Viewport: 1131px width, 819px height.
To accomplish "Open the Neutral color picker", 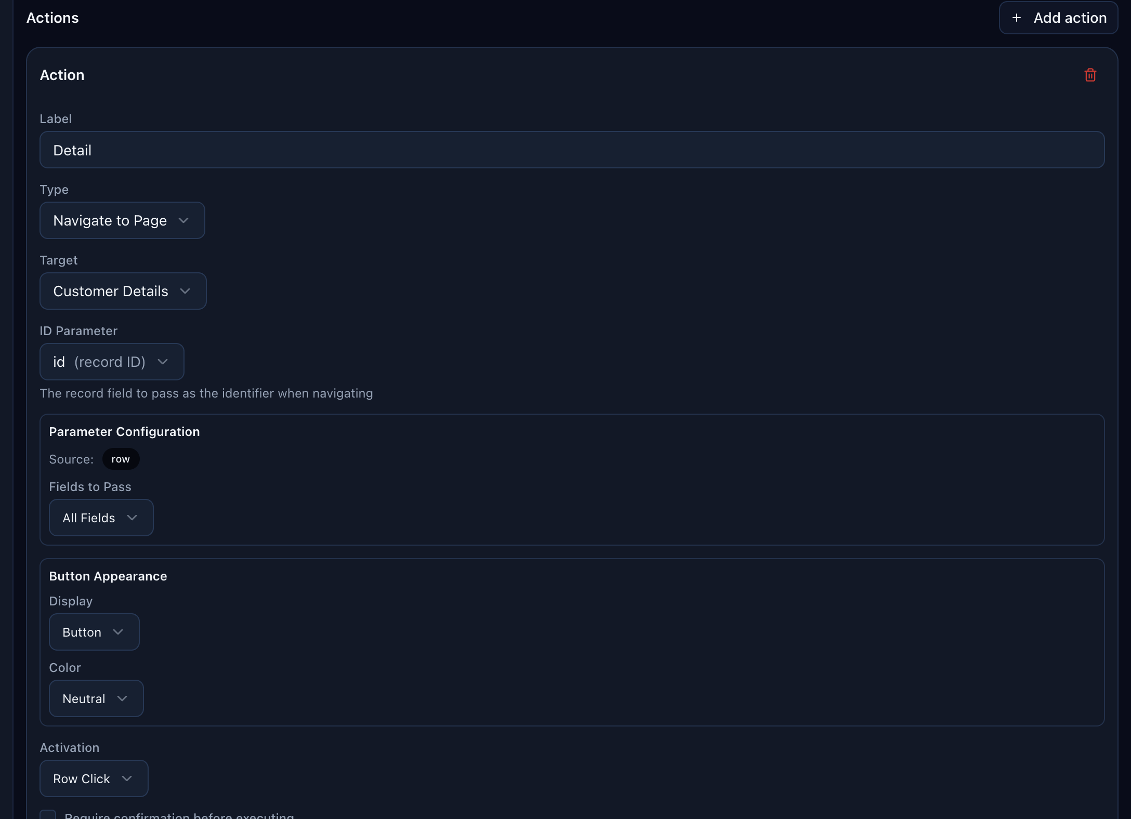I will tap(96, 698).
